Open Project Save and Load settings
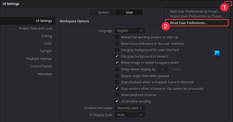 pos(35,28)
